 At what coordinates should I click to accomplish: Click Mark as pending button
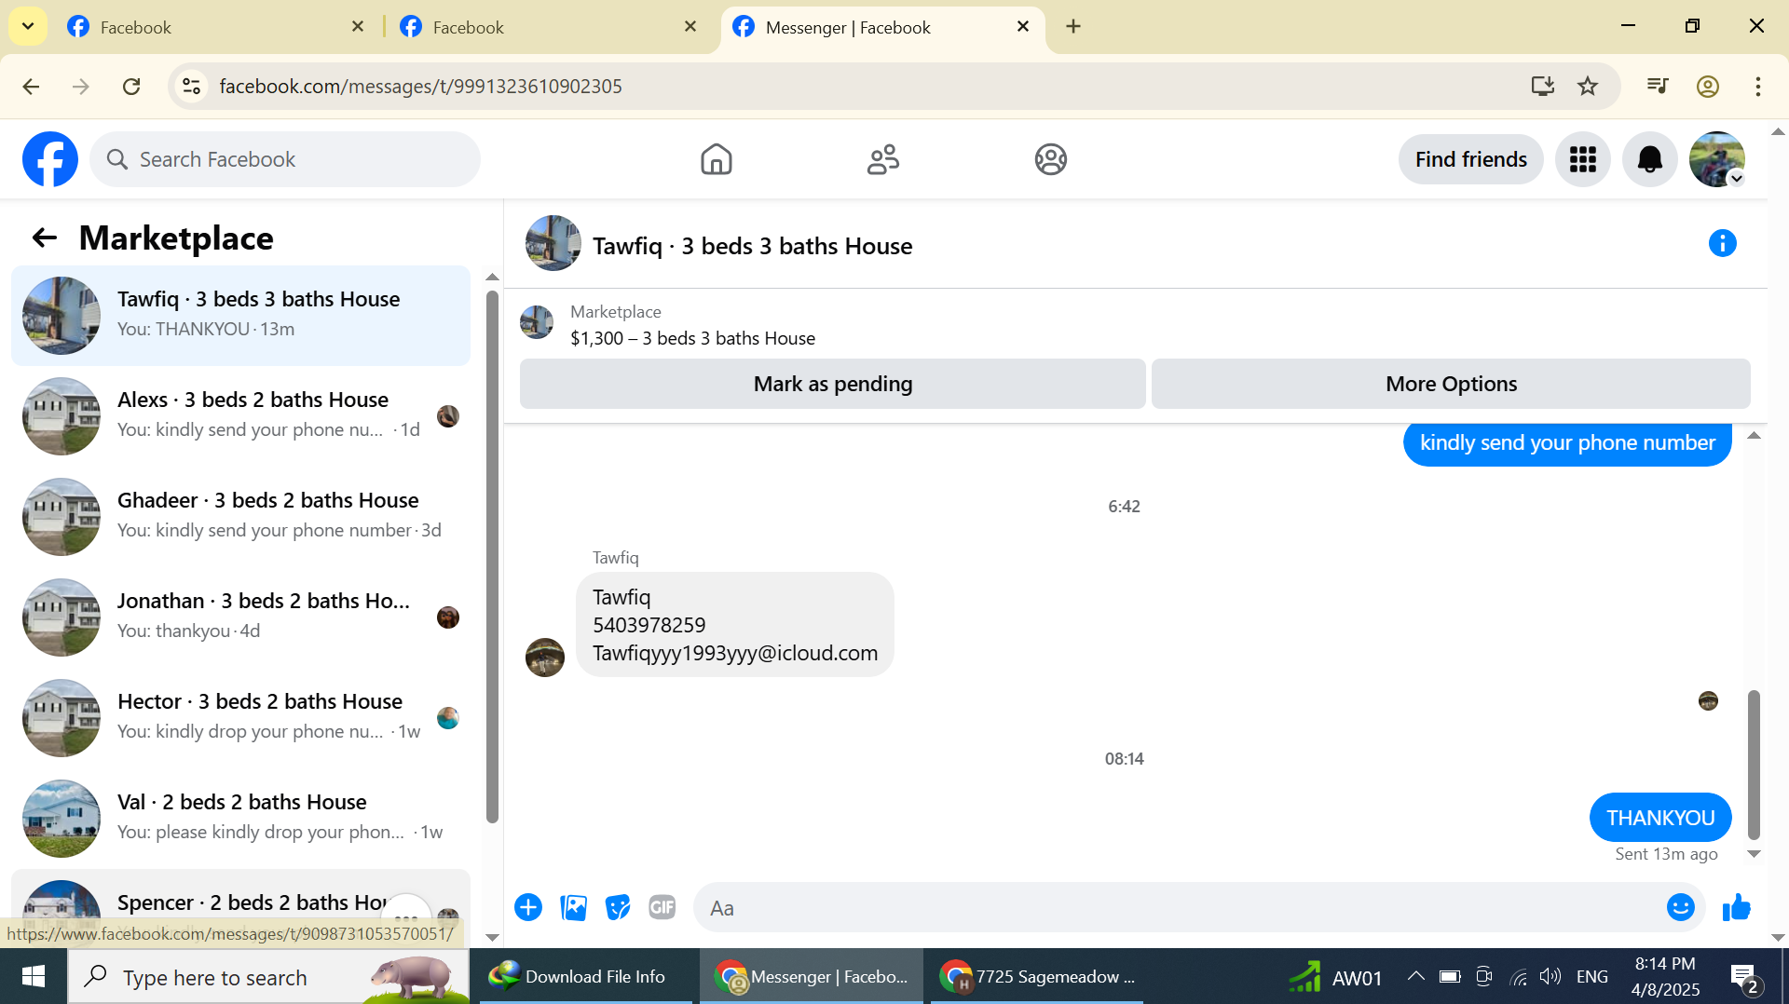click(x=832, y=384)
